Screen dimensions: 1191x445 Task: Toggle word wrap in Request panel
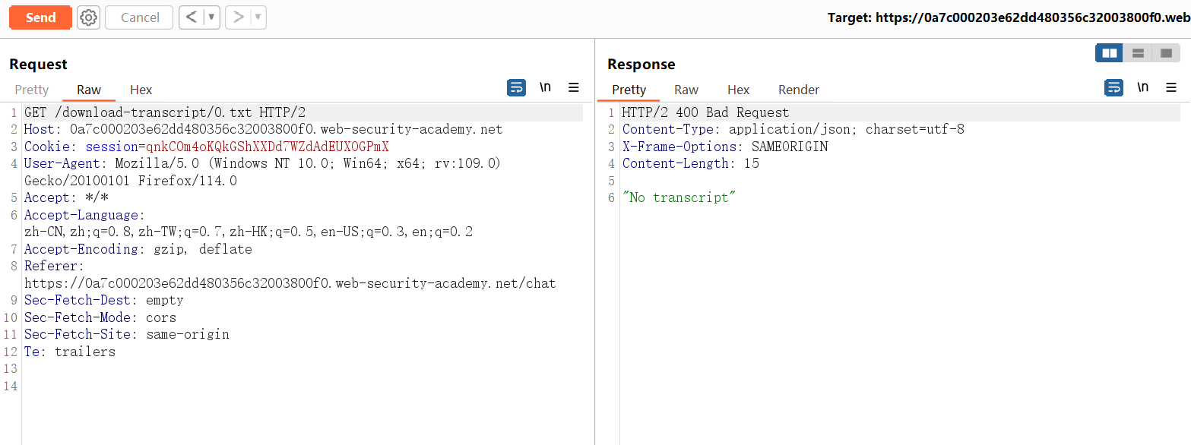(x=516, y=88)
